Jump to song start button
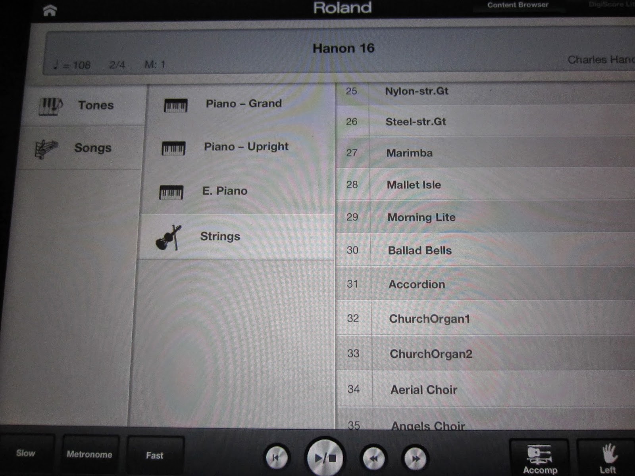635x476 pixels. click(x=276, y=458)
